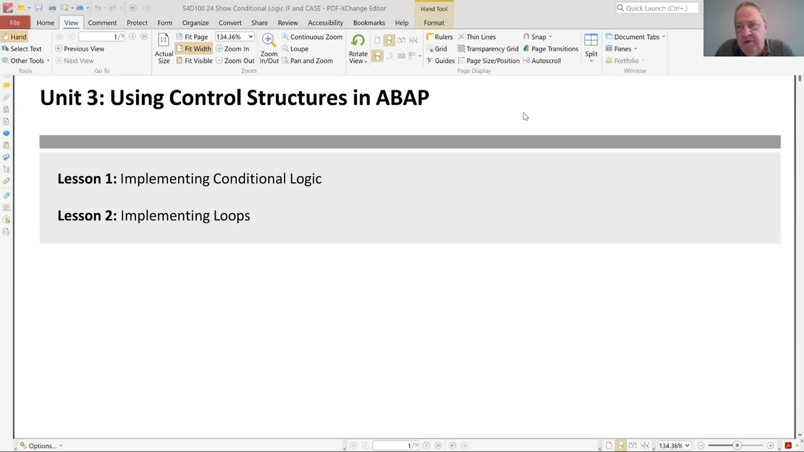804x452 pixels.
Task: Open the Bookmarks menu
Action: click(x=368, y=22)
